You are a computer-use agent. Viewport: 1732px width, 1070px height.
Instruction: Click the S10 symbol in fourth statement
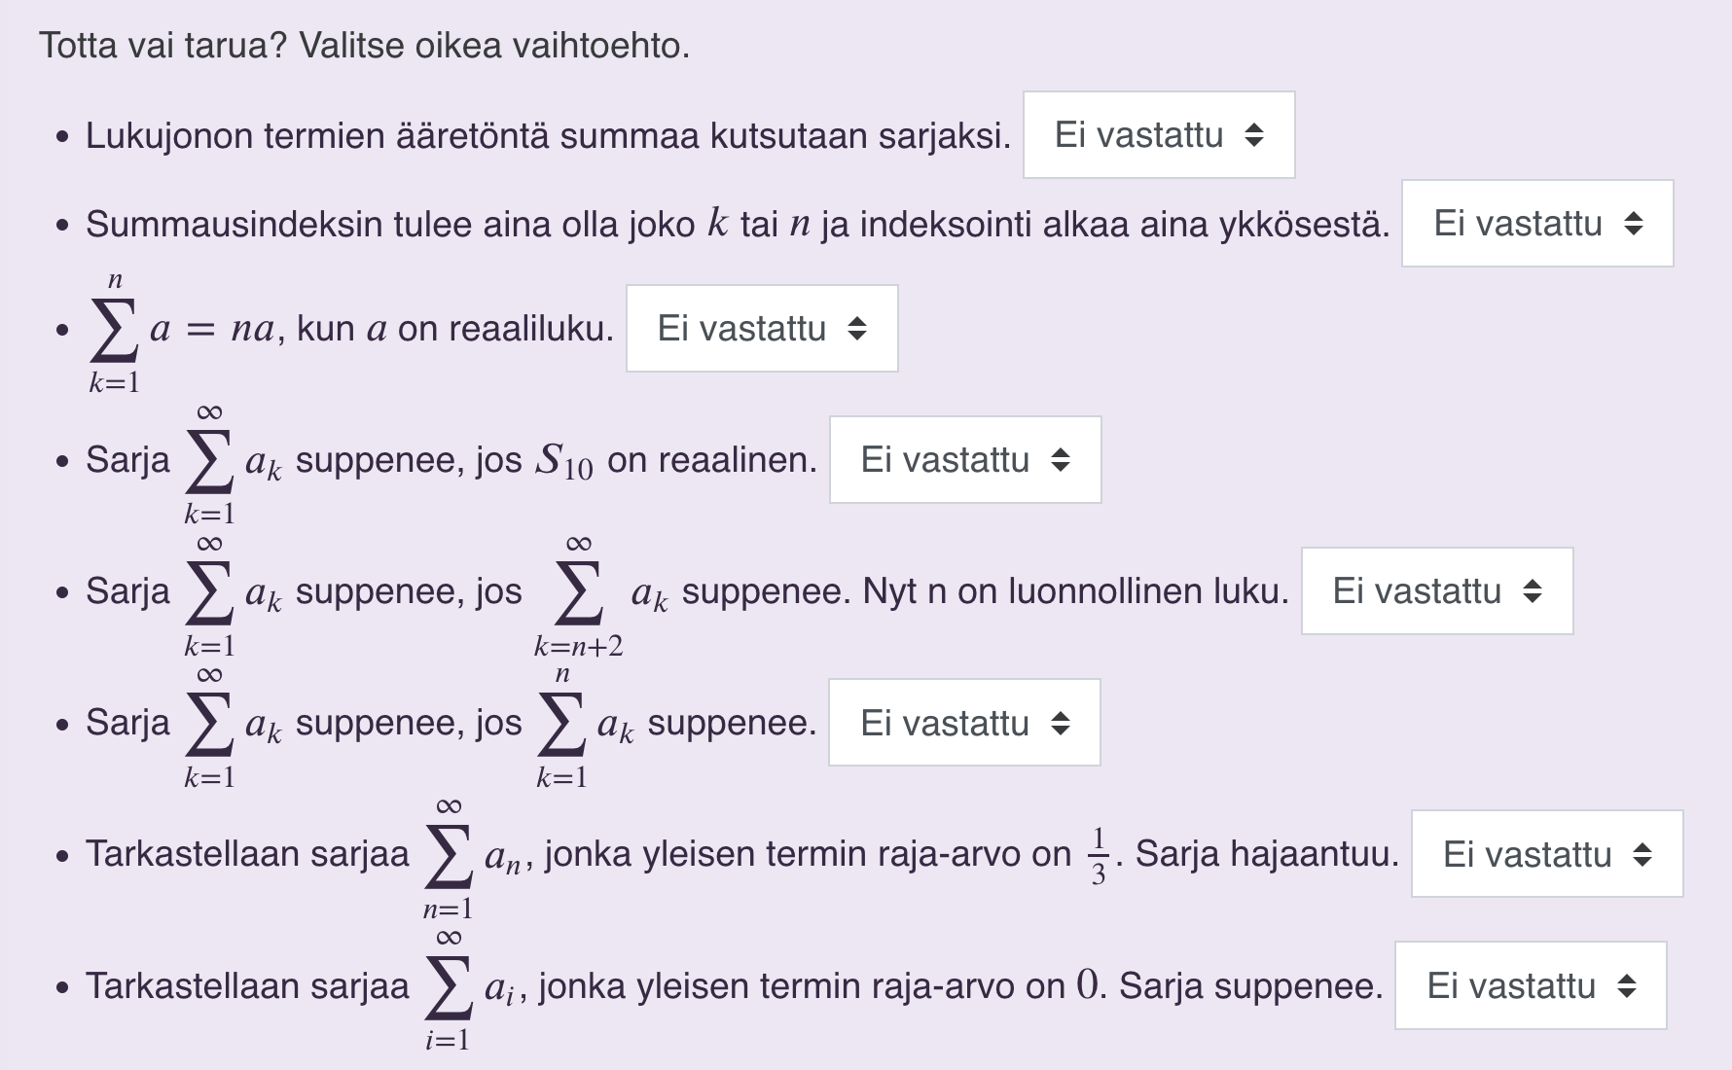563,461
